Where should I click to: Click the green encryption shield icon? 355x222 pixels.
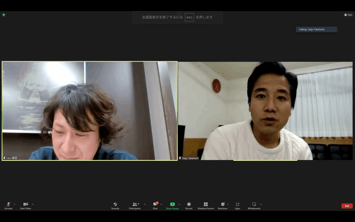click(4, 15)
